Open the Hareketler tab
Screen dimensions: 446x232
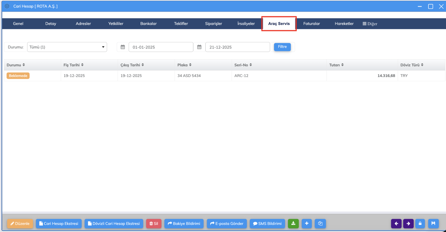pyautogui.click(x=344, y=24)
